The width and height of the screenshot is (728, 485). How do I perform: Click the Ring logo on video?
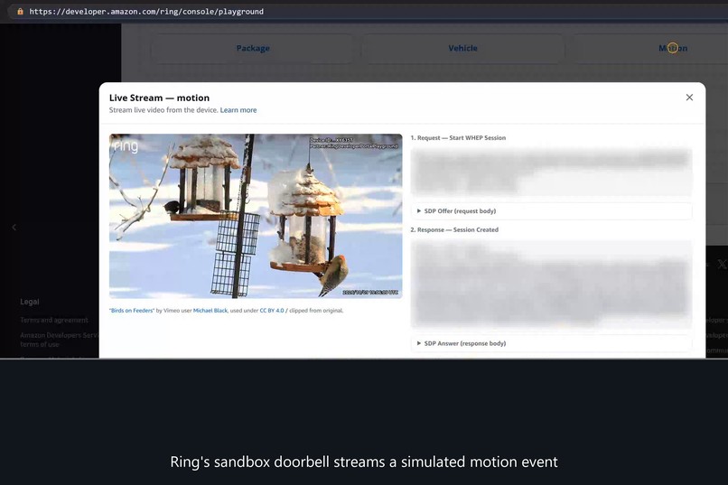click(x=126, y=146)
